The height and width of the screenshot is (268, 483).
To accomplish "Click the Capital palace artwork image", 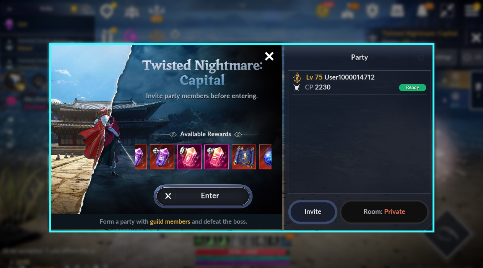I will coord(92,130).
